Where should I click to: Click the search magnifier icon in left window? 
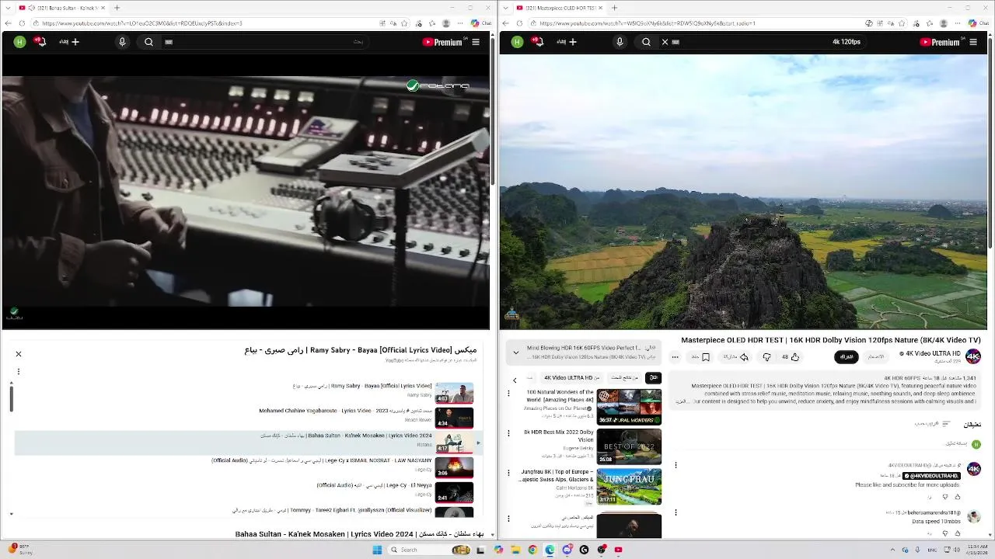coord(148,42)
